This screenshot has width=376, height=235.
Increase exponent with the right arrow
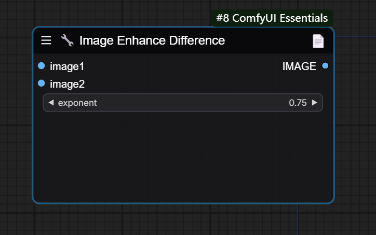coord(315,103)
